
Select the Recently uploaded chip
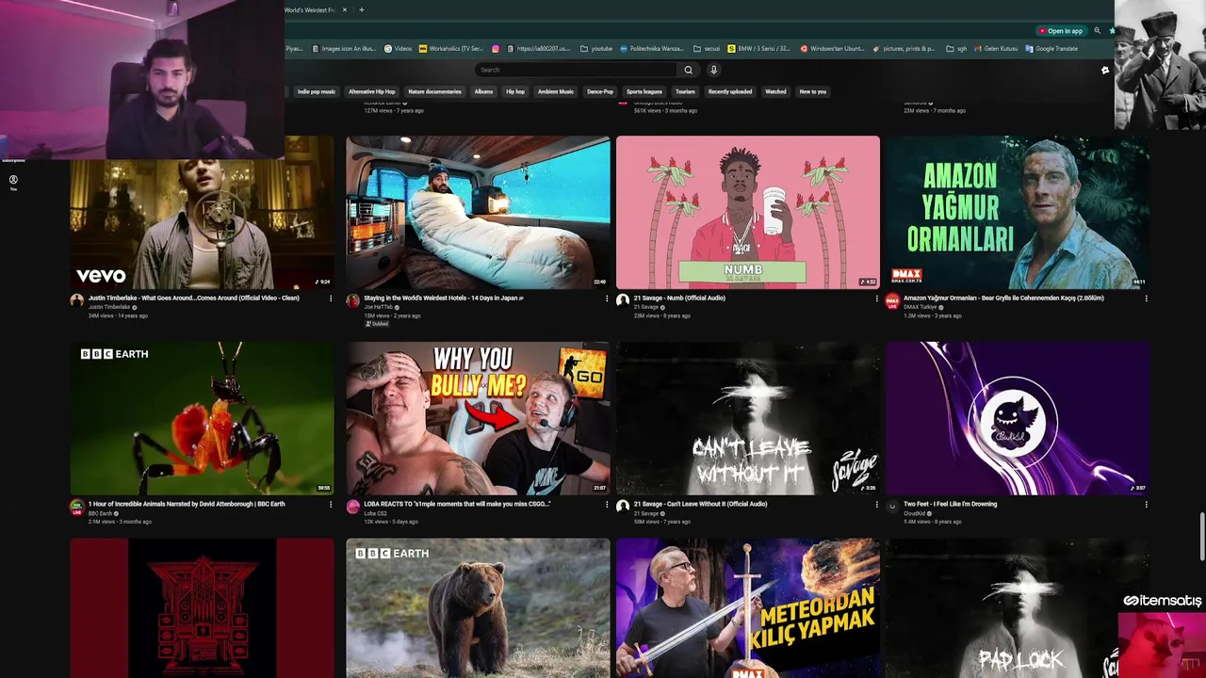click(730, 91)
